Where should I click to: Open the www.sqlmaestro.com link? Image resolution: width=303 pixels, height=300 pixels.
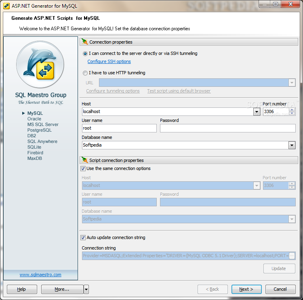click(x=40, y=275)
